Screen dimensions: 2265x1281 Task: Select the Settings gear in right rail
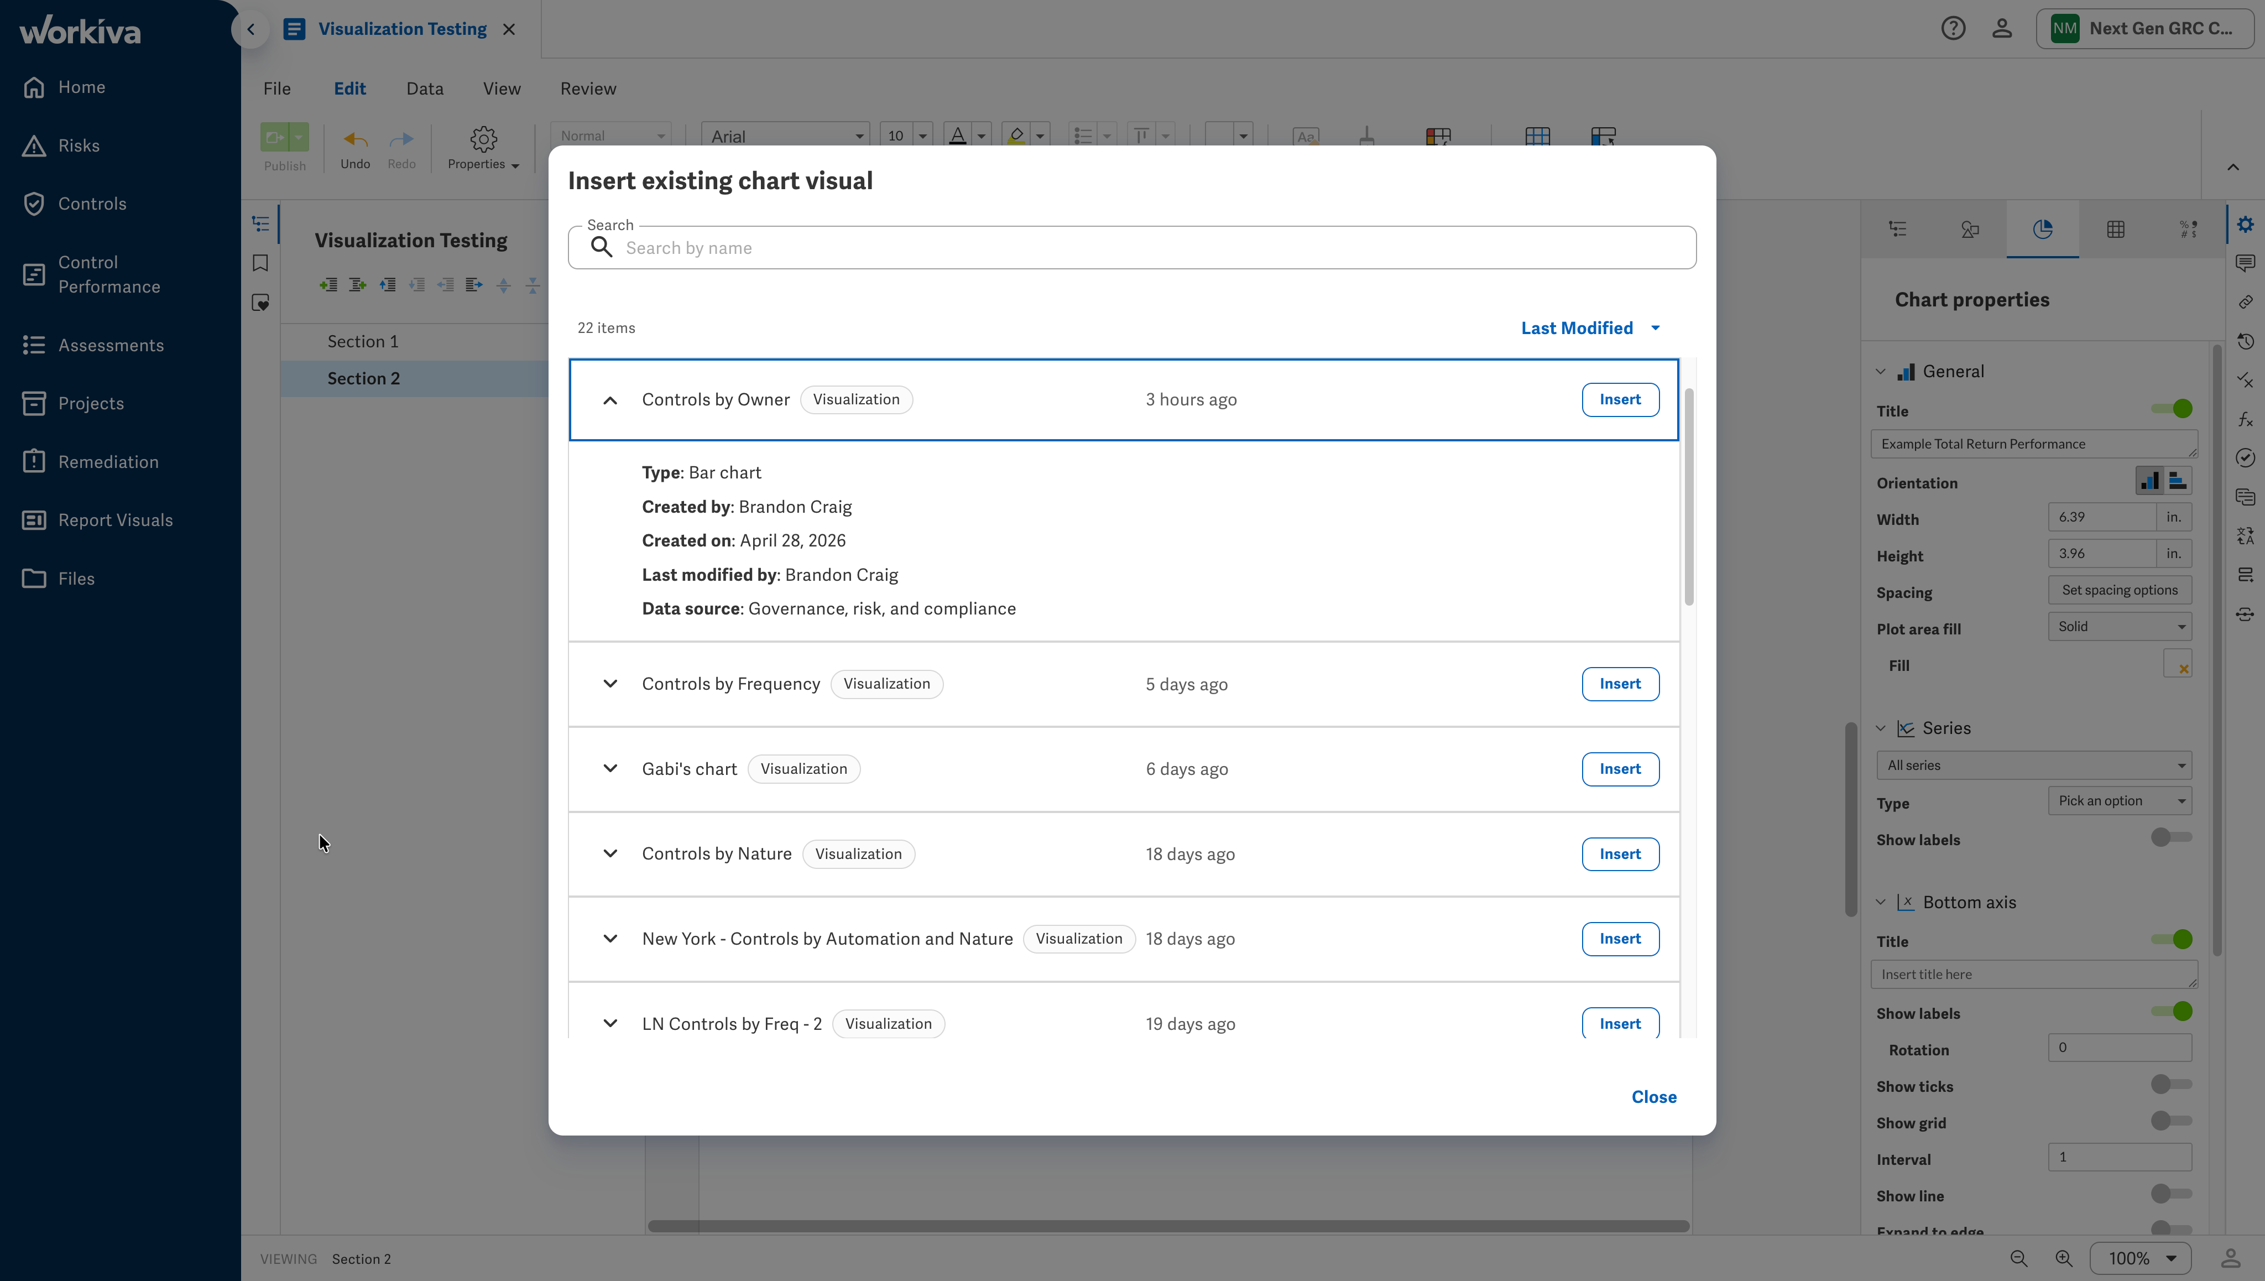[2246, 225]
